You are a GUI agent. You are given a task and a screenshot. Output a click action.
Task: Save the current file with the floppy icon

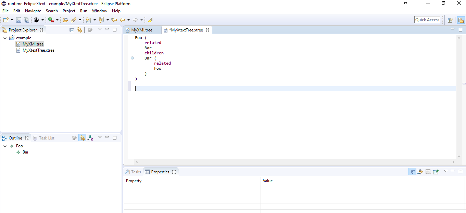pos(18,20)
